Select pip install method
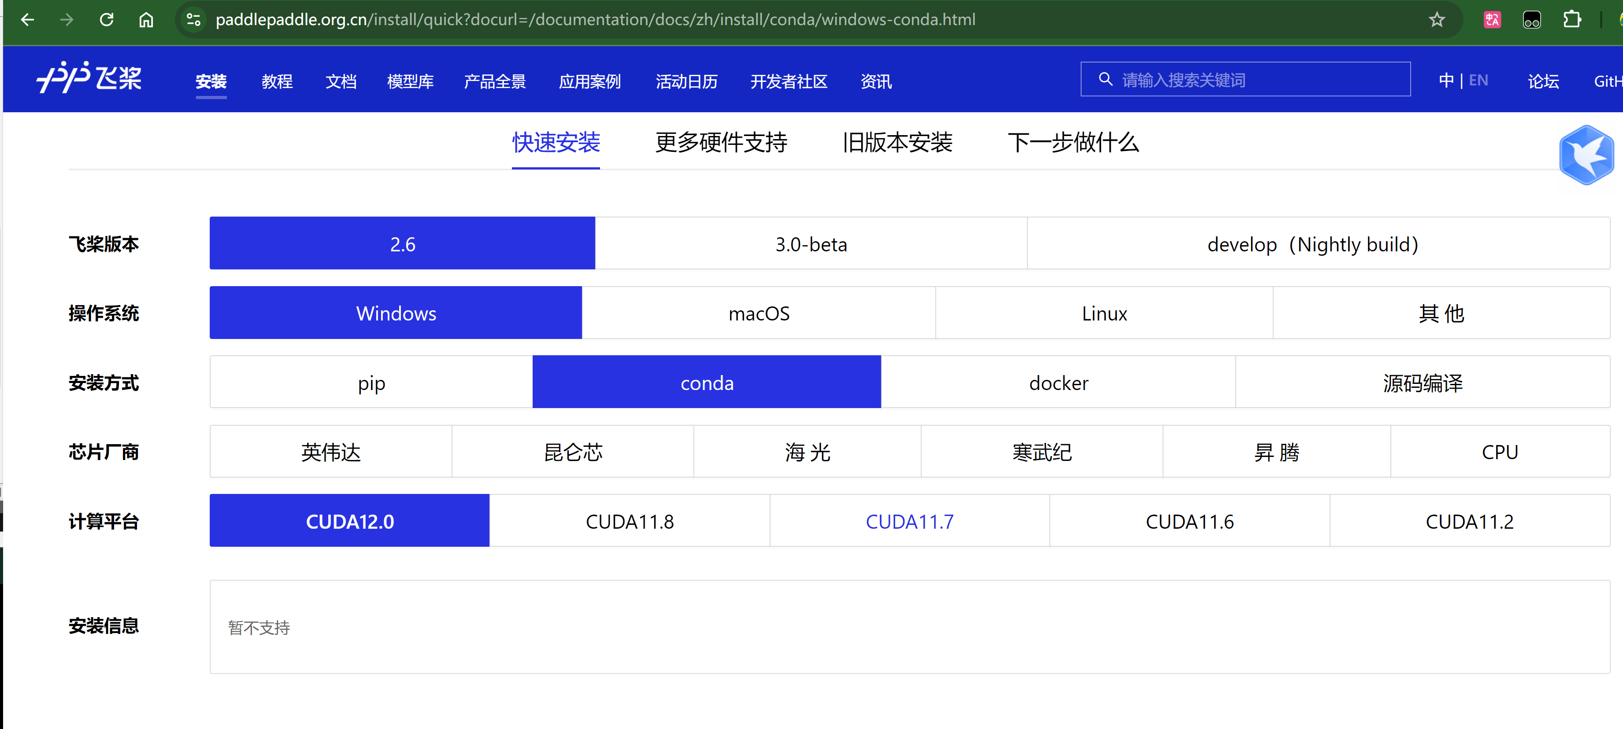Screen dimensions: 1623x729 (x=371, y=382)
